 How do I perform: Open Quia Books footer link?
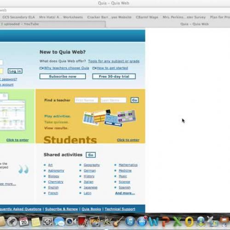[91, 209]
